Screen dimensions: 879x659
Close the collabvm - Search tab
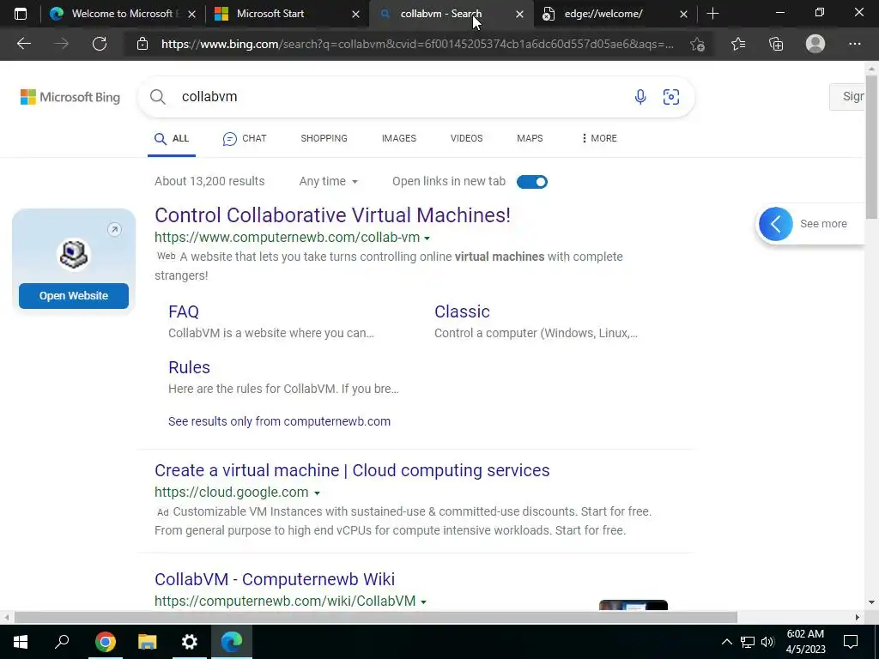(519, 14)
